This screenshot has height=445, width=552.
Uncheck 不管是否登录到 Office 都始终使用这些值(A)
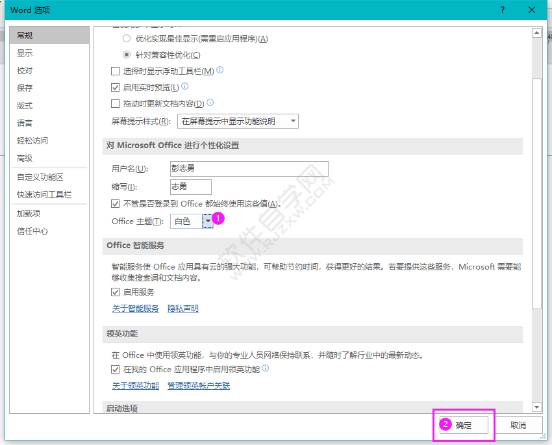click(x=115, y=203)
